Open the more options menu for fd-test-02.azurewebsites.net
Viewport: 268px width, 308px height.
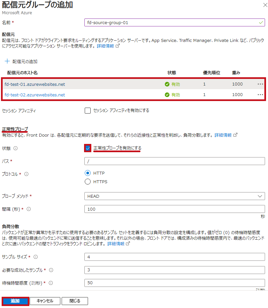coord(260,95)
